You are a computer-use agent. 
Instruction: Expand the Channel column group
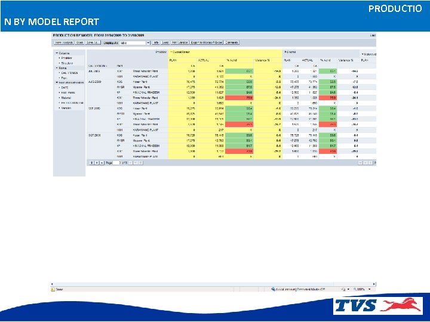coord(285,52)
